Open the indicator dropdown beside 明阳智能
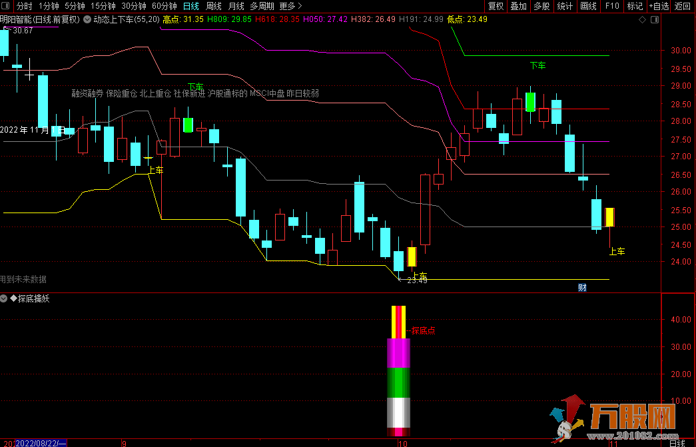The width and height of the screenshot is (696, 447). pyautogui.click(x=87, y=19)
